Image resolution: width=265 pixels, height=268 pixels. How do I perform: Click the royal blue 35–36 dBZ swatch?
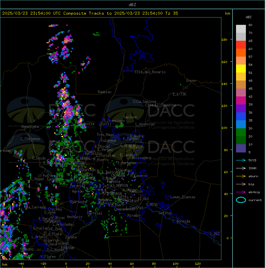[x=241, y=116]
